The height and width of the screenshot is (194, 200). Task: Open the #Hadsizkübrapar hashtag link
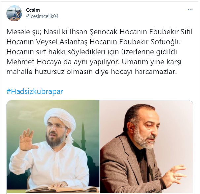tap(35, 91)
